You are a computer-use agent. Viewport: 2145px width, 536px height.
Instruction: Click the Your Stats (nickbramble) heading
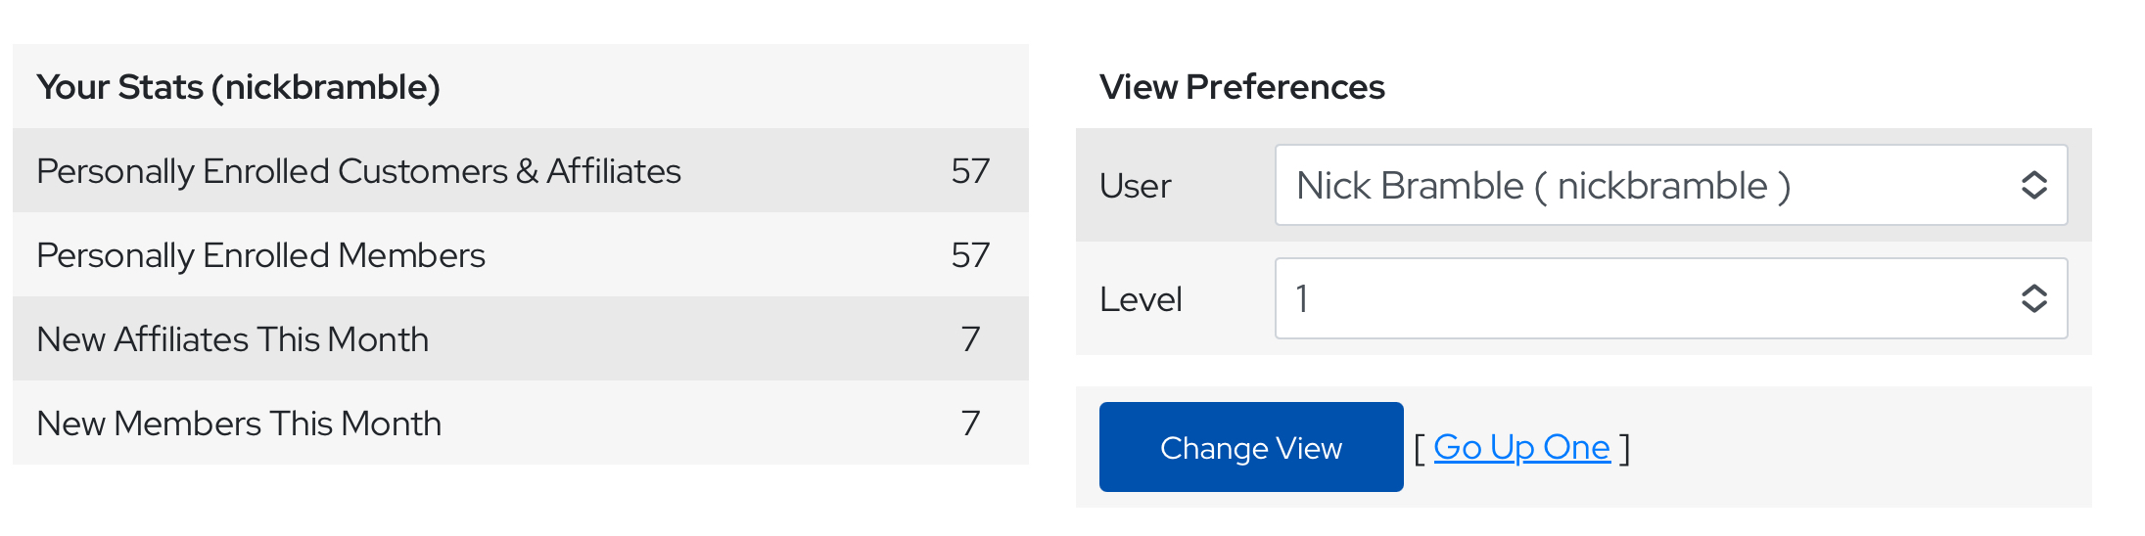[238, 87]
